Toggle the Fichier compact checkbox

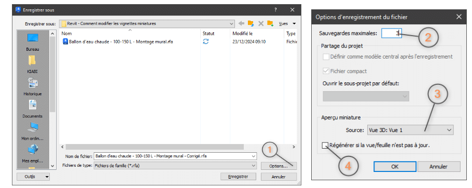coord(326,71)
